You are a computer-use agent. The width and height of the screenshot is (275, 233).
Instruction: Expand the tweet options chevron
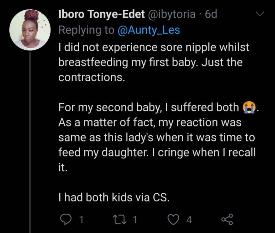(260, 13)
